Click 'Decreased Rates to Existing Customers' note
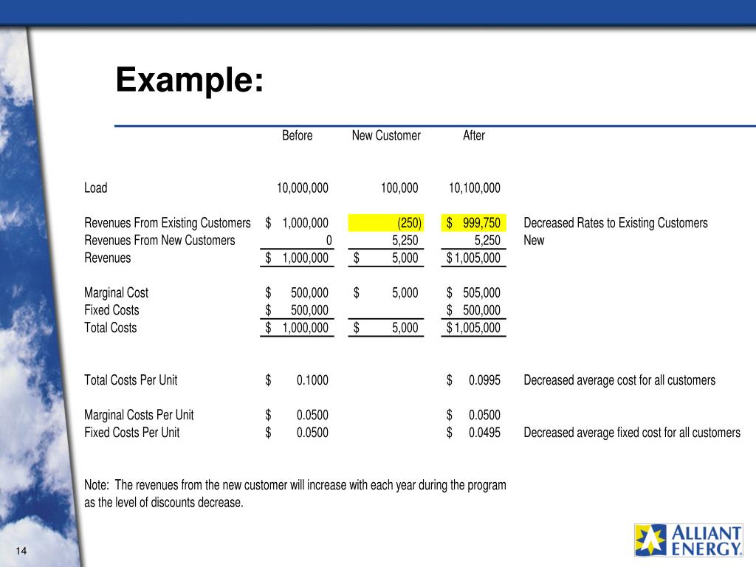Viewport: 756px width, 567px height. click(616, 223)
